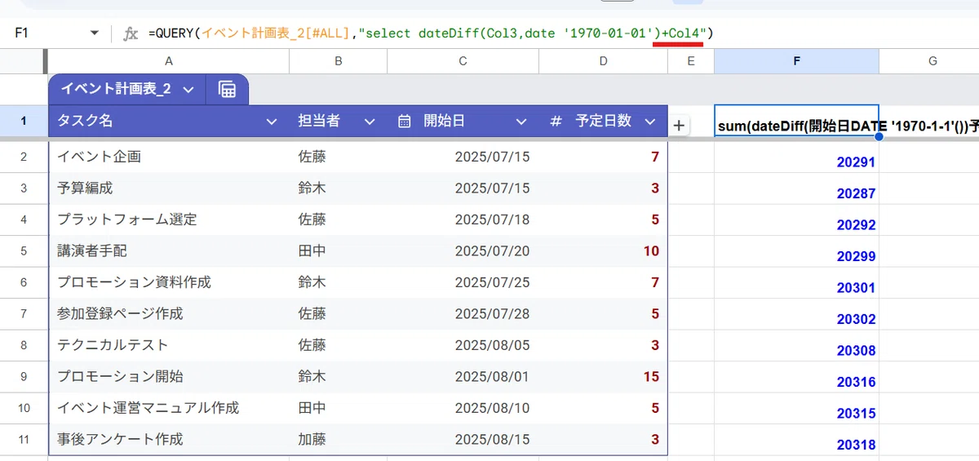Select row 2 header
The width and height of the screenshot is (979, 461).
[24, 157]
